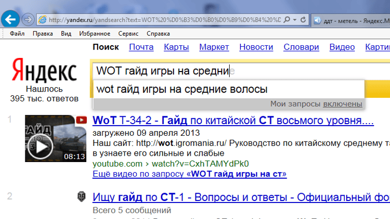
Task: Open the Справка menu
Action: click(x=158, y=34)
